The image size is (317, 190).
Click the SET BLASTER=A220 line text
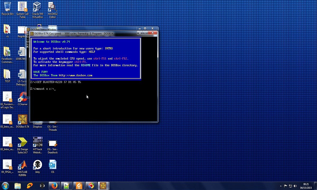click(x=55, y=82)
